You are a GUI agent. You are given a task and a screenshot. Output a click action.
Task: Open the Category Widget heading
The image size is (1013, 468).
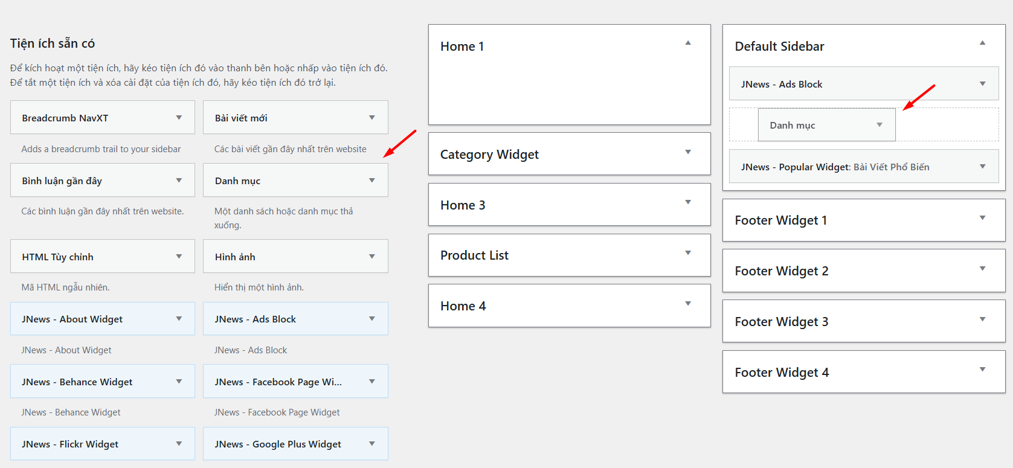tap(489, 155)
